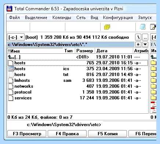Click the calendar icon of hosts ics
160x144 pixels.
(11, 69)
